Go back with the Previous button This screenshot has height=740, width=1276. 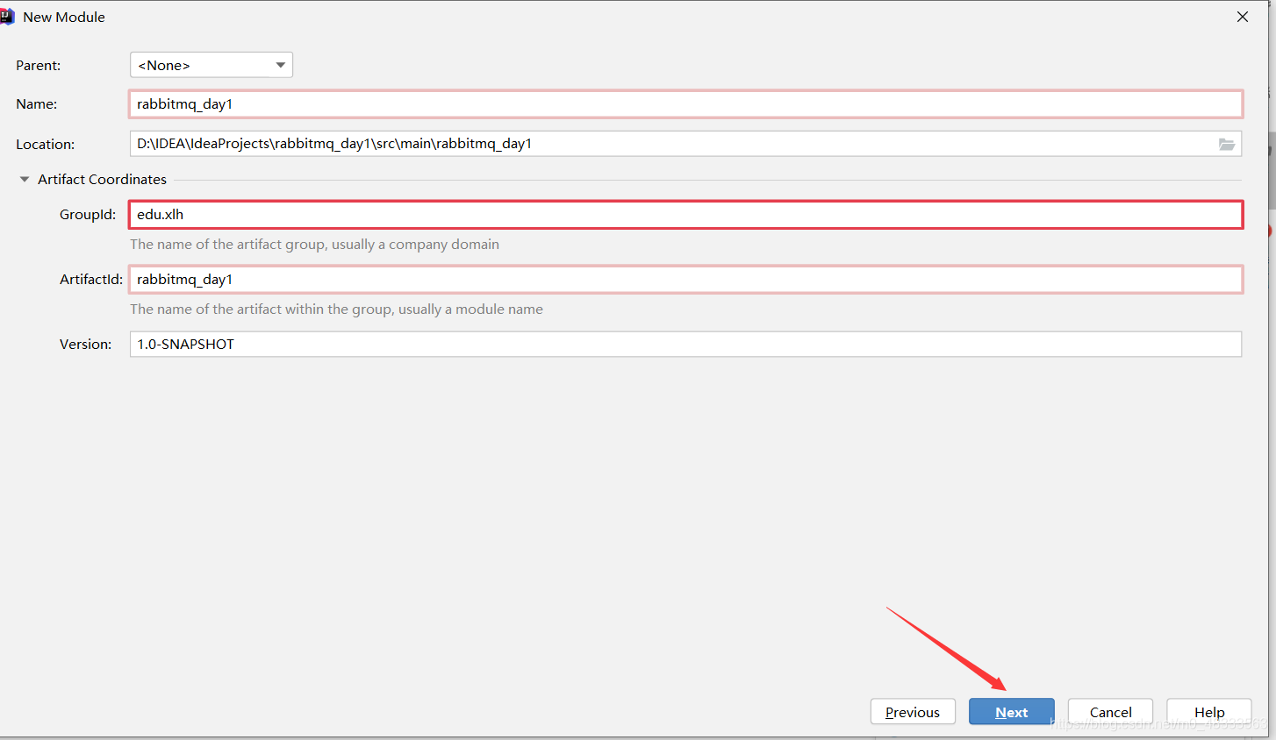tap(913, 712)
